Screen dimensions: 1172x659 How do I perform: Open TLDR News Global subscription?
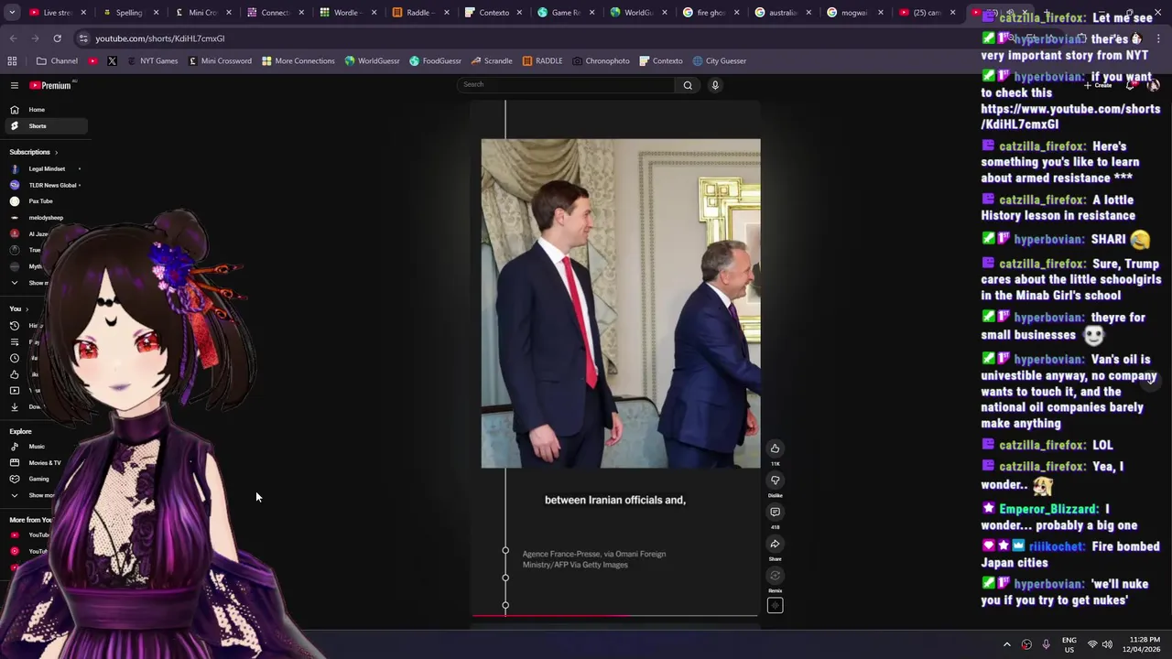[45, 186]
